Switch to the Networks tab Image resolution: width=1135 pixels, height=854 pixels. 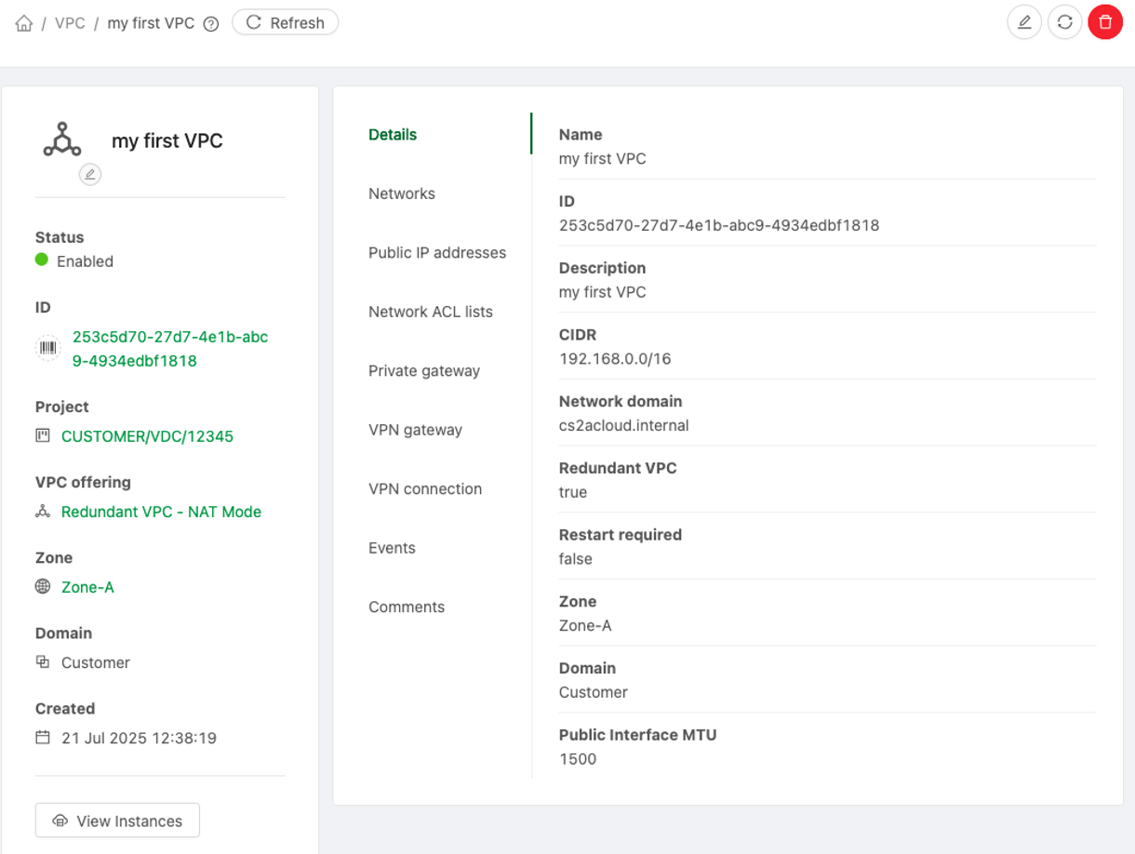pos(402,193)
